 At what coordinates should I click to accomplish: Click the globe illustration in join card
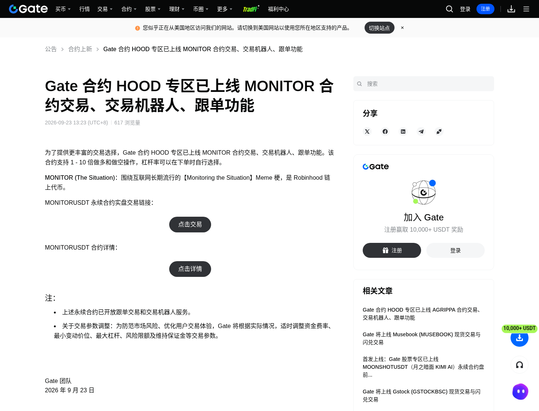tap(424, 192)
